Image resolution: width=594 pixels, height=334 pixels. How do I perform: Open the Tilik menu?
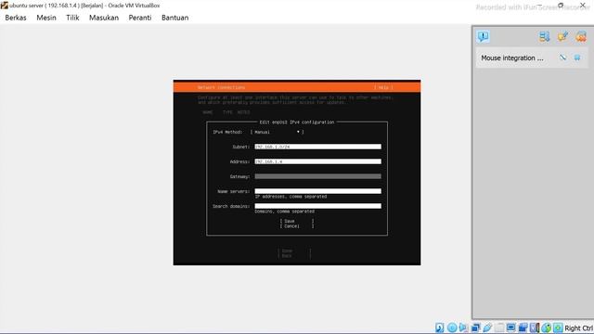tap(72, 18)
